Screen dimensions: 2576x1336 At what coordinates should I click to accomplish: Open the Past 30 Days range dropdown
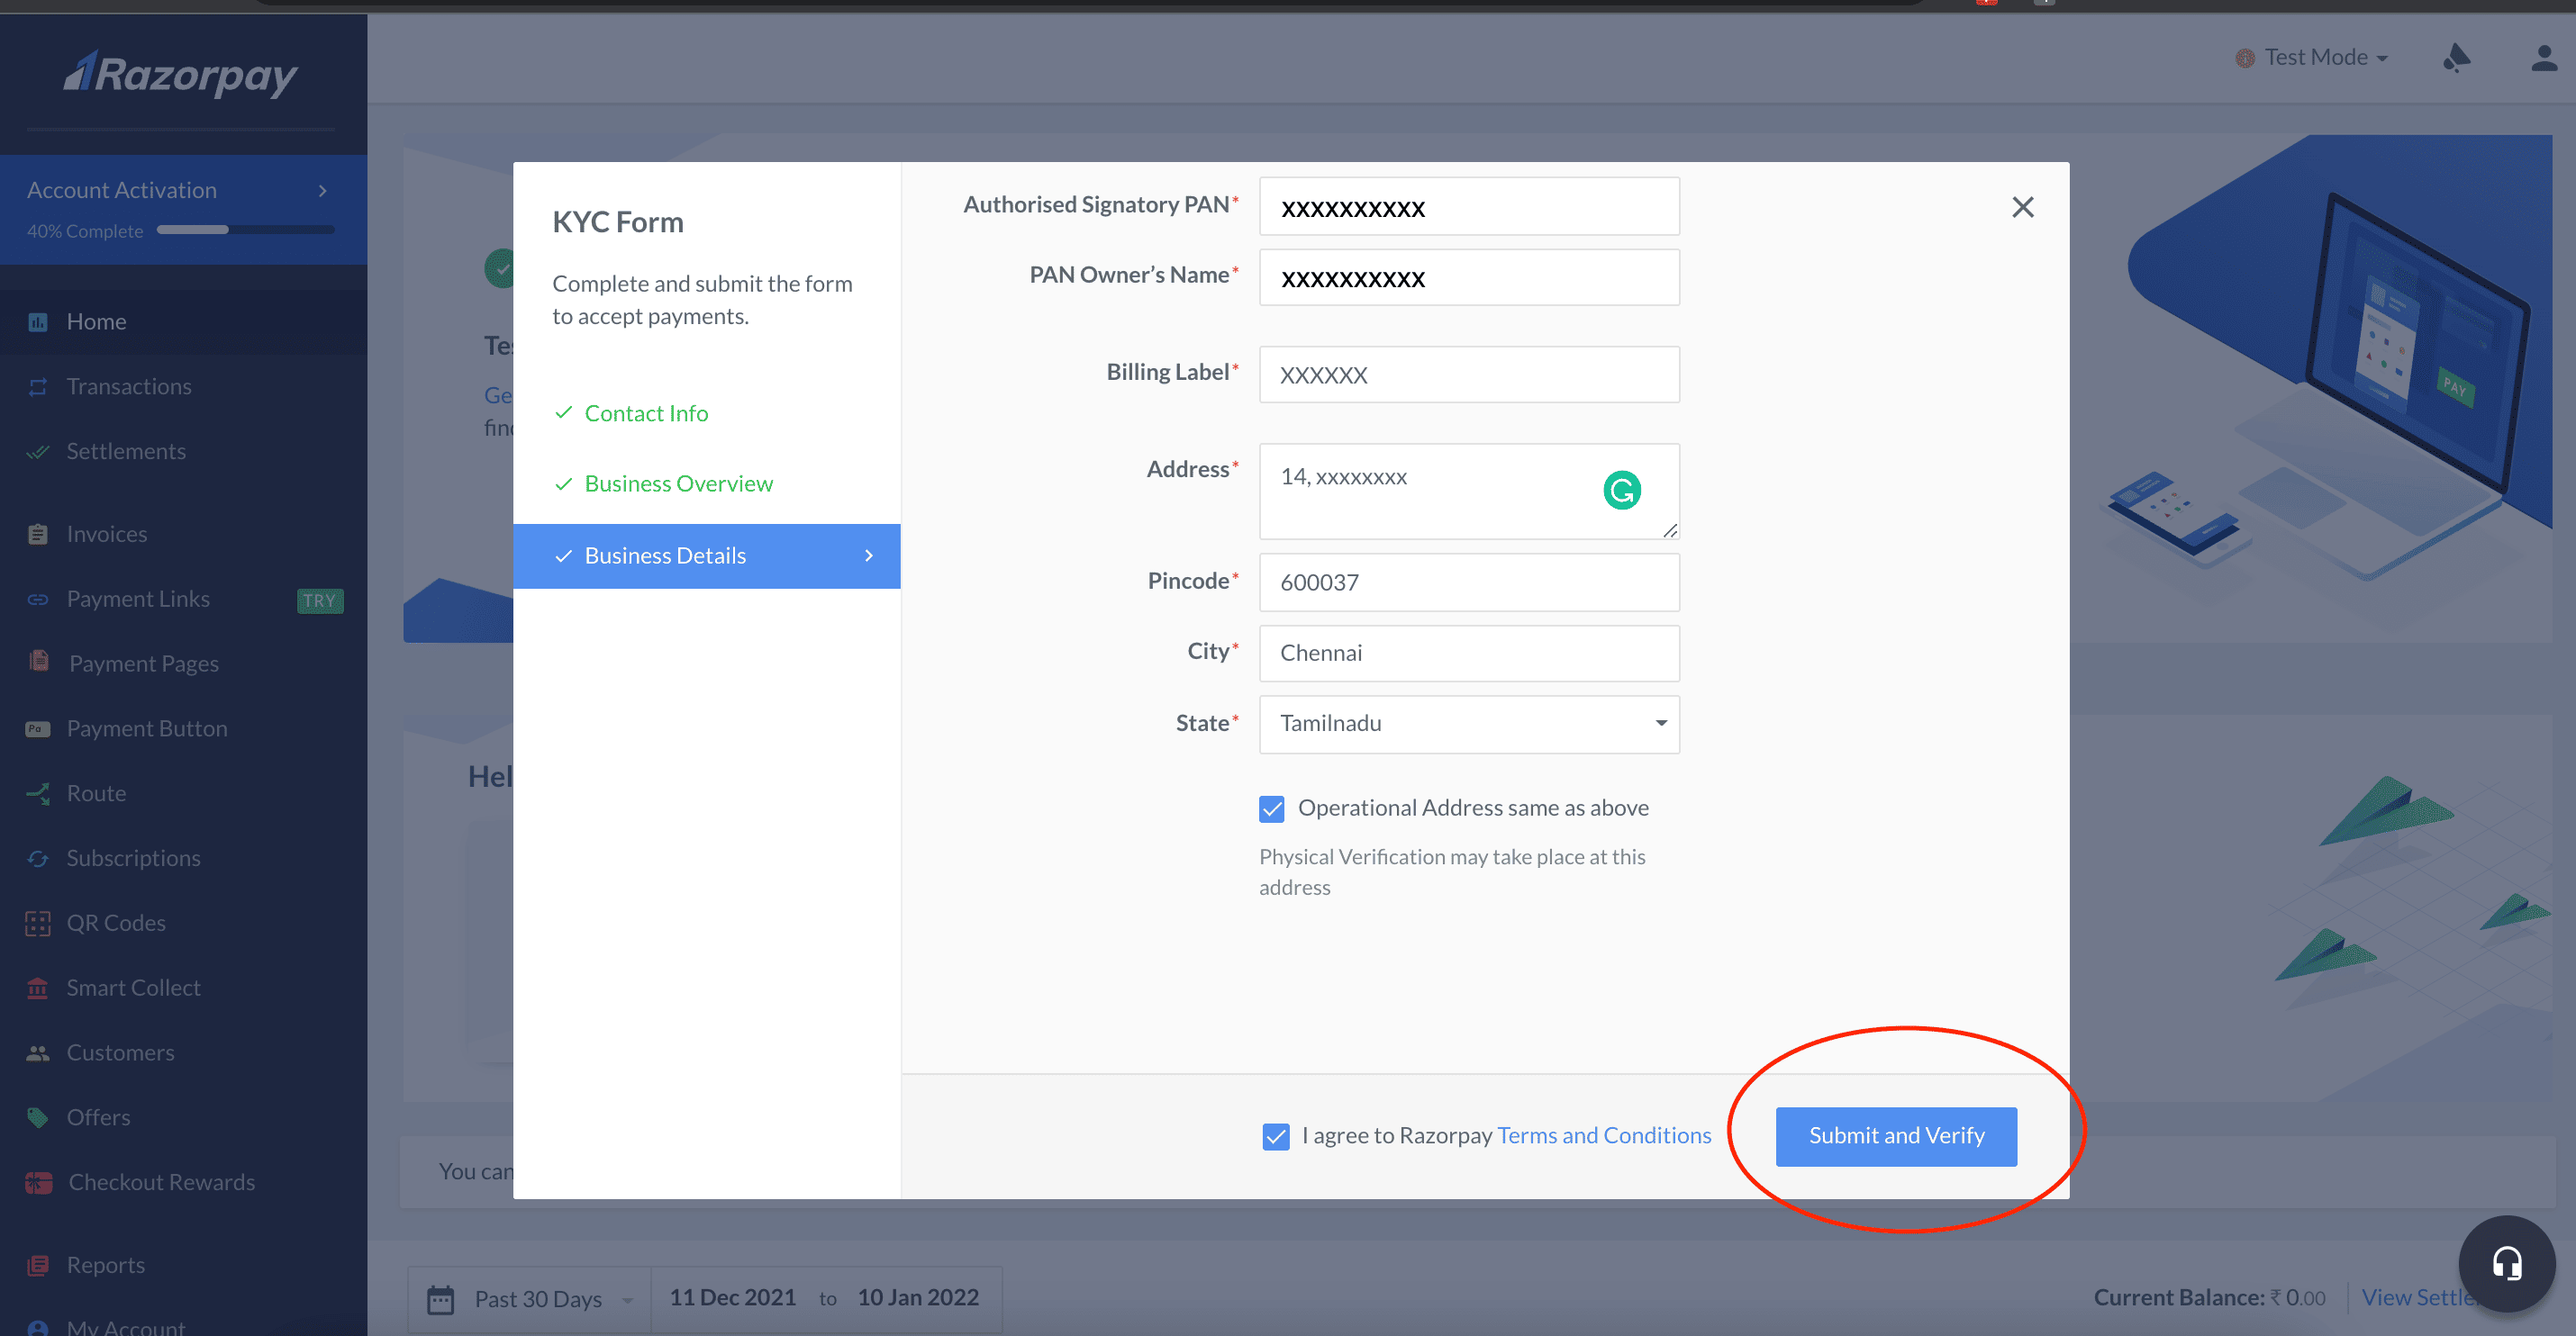530,1299
